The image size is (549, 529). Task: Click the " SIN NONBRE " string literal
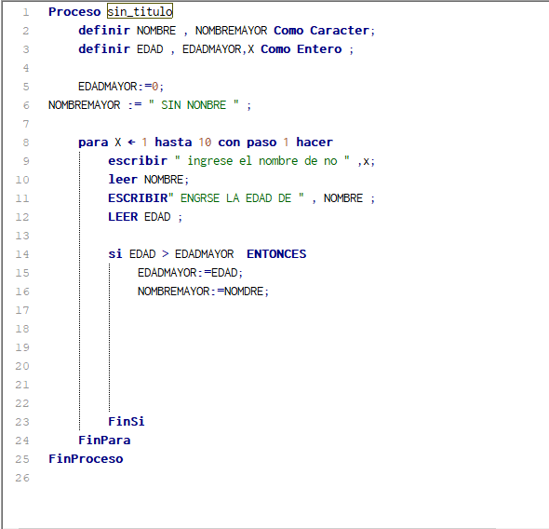pos(194,104)
